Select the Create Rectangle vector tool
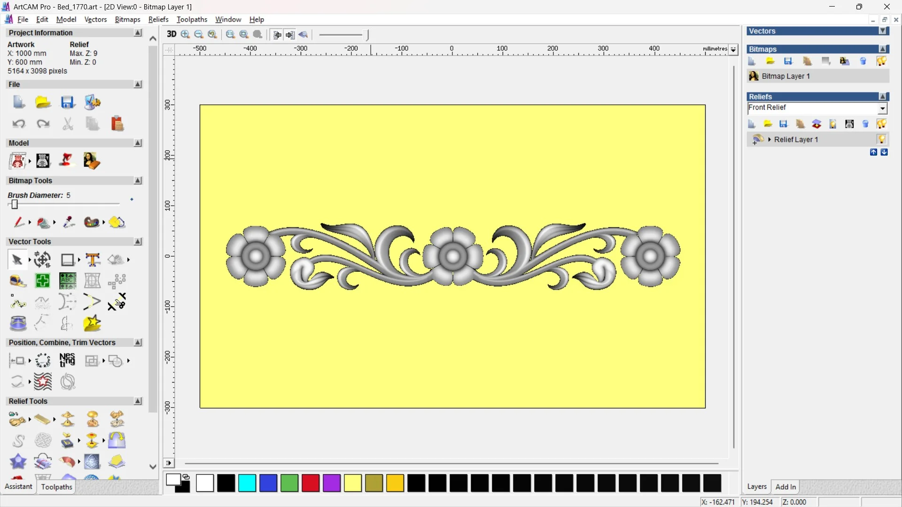Image resolution: width=902 pixels, height=507 pixels. click(68, 260)
